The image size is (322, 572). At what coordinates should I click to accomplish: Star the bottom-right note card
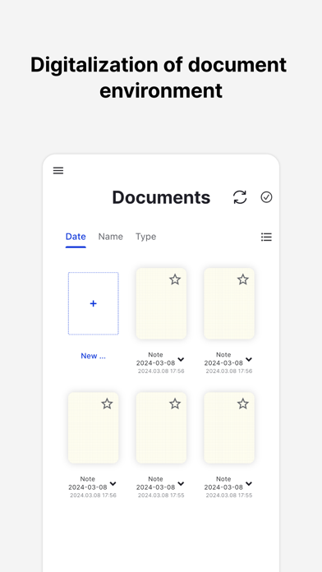243,404
